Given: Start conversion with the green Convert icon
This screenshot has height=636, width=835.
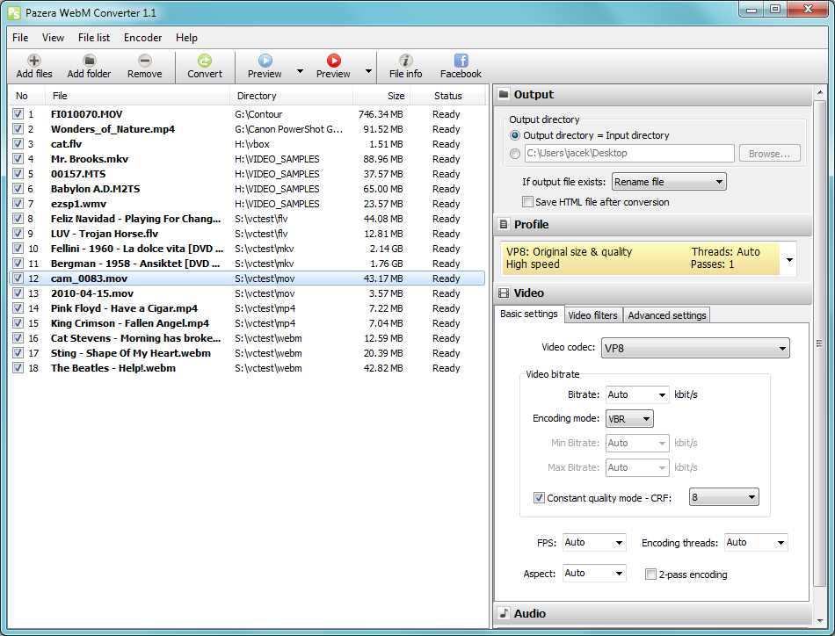Looking at the screenshot, I should click(x=205, y=61).
